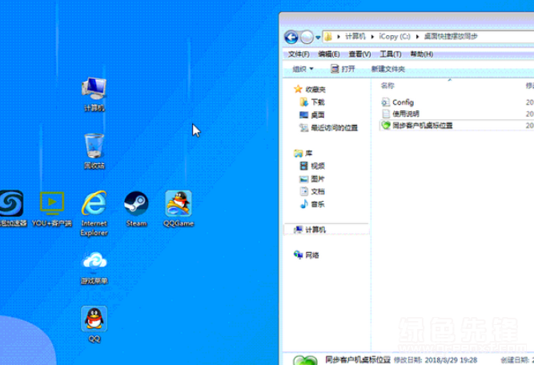Click the Config file's gear icon
534x365 pixels.
click(x=386, y=102)
